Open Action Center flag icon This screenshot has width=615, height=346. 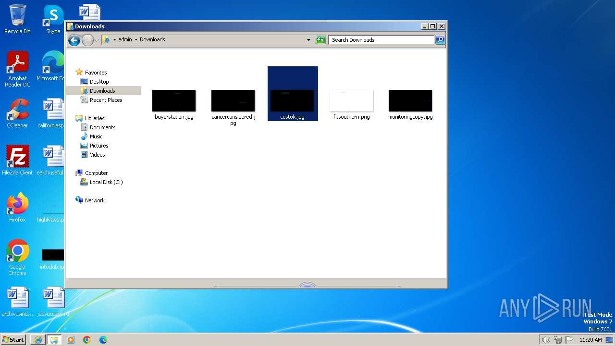coord(569,340)
